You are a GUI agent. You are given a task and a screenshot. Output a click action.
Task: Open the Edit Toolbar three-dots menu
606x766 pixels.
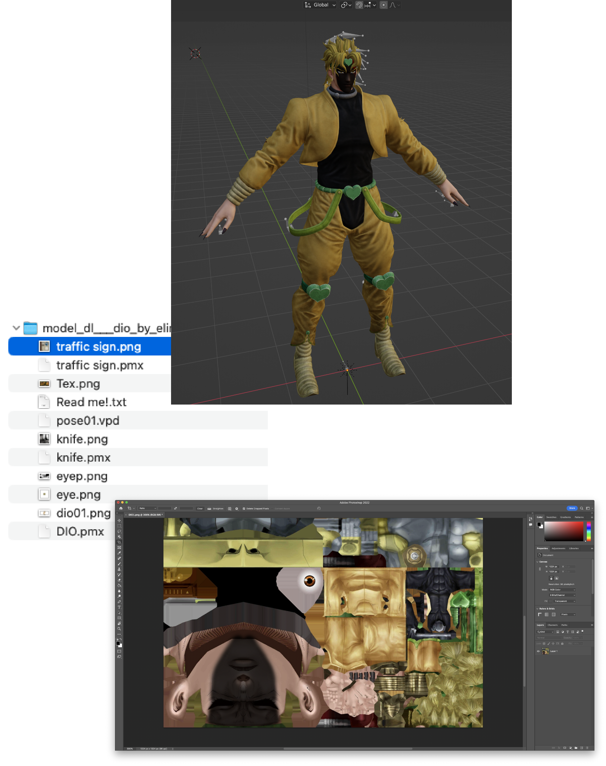click(x=120, y=634)
